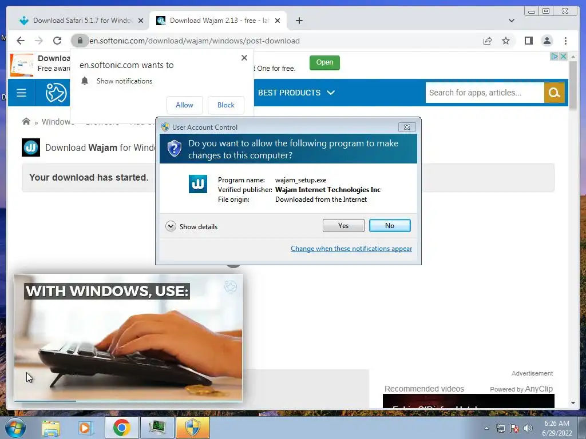Close the Download Wajam tab

(278, 21)
